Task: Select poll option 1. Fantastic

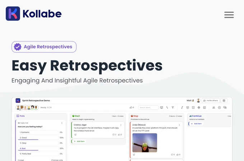Action: 38,132
